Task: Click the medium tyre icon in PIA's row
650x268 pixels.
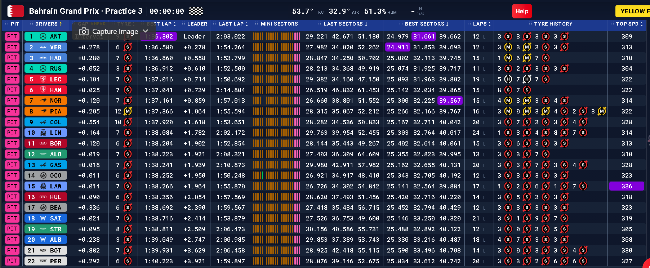Action: [128, 111]
